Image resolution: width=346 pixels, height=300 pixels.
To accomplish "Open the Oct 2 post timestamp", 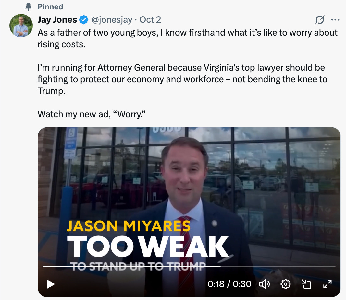I will click(x=150, y=20).
